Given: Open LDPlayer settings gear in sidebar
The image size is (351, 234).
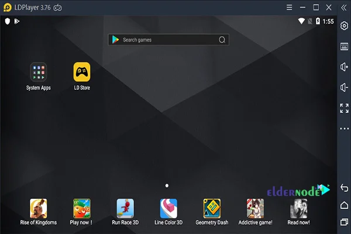Looking at the screenshot, I should click(344, 26).
